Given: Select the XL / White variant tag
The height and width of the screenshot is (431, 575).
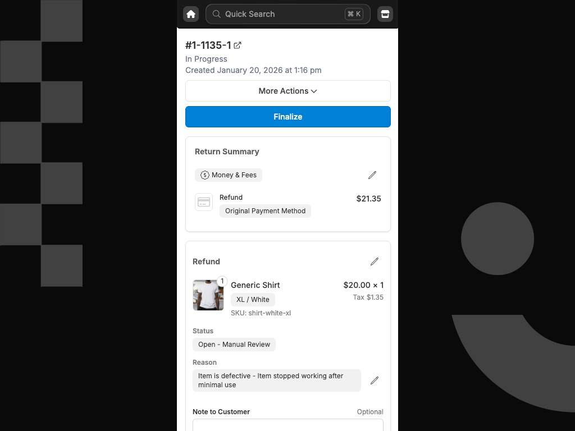Looking at the screenshot, I should (x=253, y=300).
